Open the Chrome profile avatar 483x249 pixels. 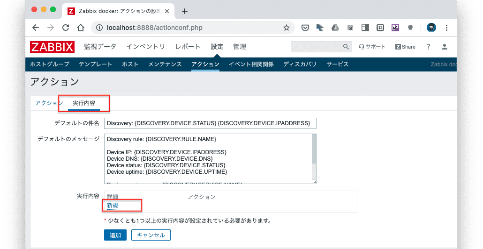(431, 28)
